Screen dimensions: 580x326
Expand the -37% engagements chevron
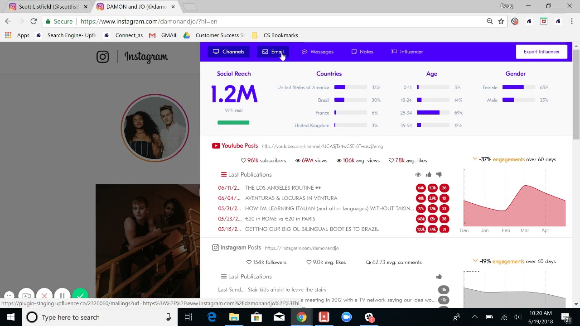click(x=475, y=159)
